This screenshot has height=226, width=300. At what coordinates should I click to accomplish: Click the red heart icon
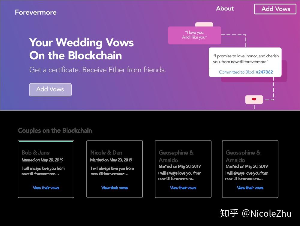coord(254,99)
